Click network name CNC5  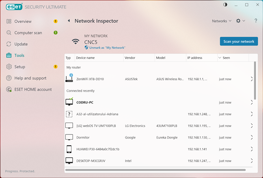coord(91,42)
